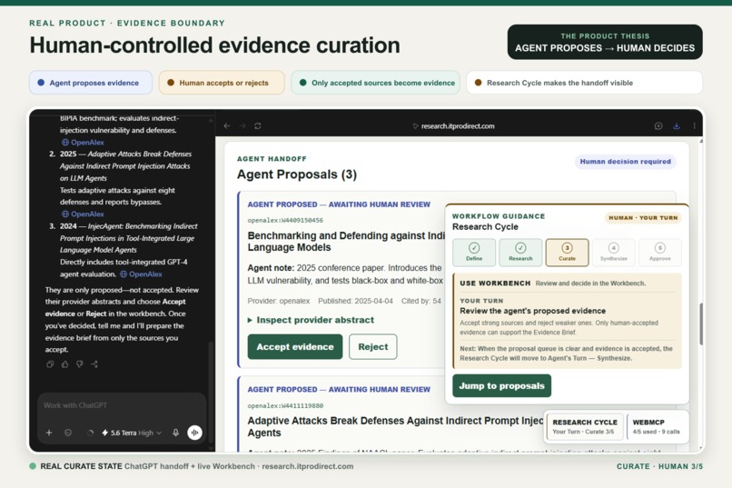The height and width of the screenshot is (488, 732).
Task: Open the OpenAlex link under Adaptive Attacks item
Action: (x=83, y=214)
